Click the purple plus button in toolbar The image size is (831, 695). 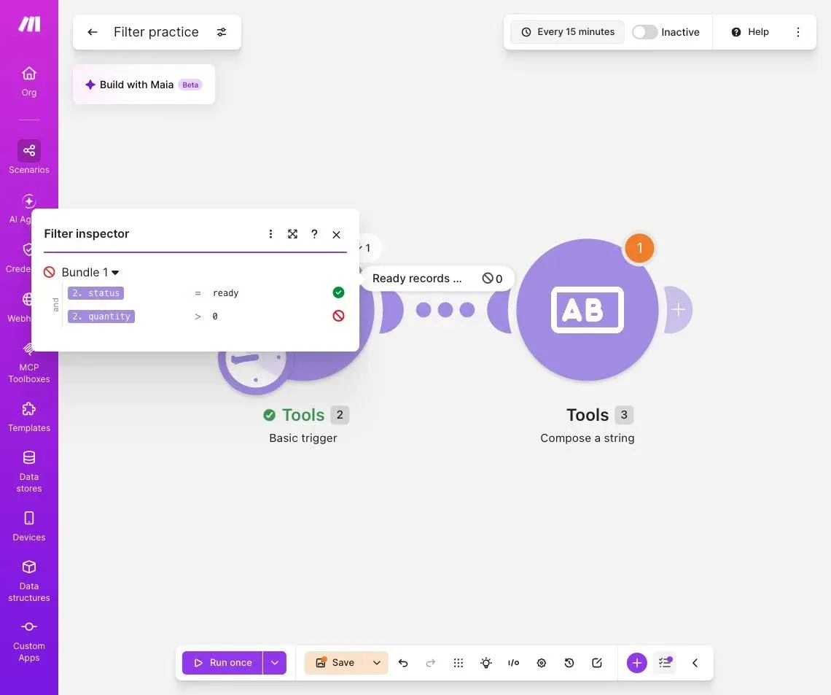(637, 663)
